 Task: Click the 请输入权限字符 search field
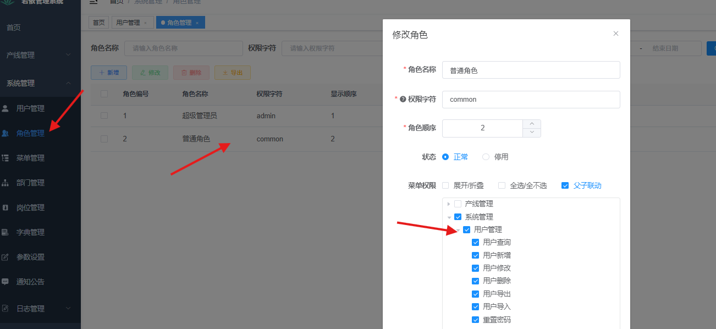[333, 48]
